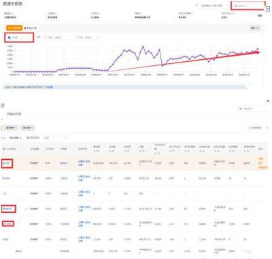Open the plan name link in the second table row
This screenshot has width=272, height=259.
tap(6, 178)
